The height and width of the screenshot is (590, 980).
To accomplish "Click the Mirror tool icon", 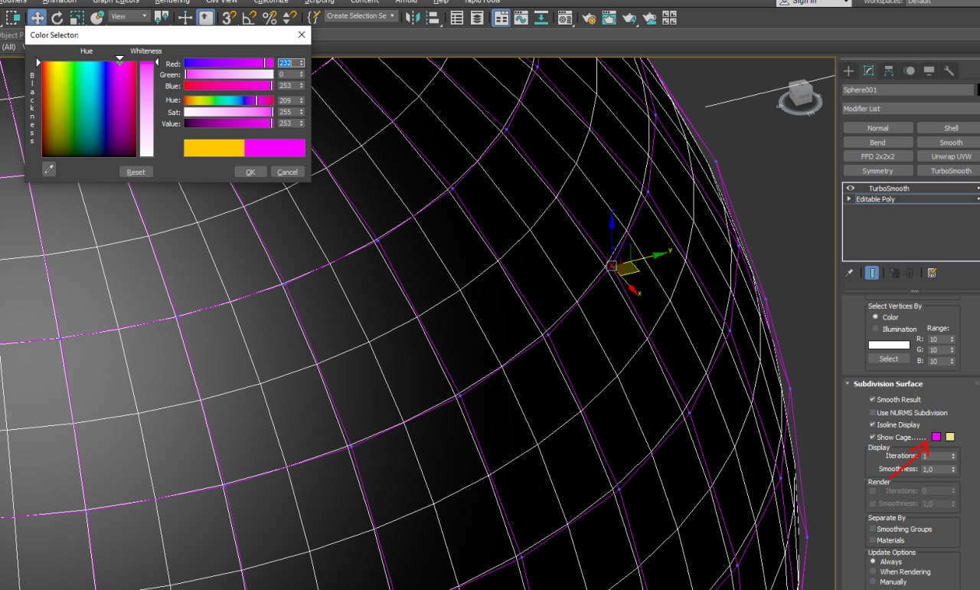I will point(412,17).
